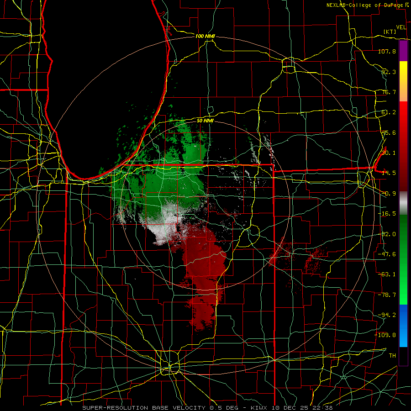The height and width of the screenshot is (411, 411).
Task: Click the red segment of velocity color bar
Action: (403, 146)
